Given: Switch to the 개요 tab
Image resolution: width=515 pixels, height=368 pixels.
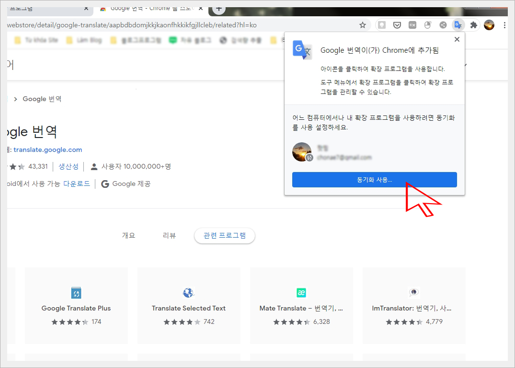Looking at the screenshot, I should 128,236.
